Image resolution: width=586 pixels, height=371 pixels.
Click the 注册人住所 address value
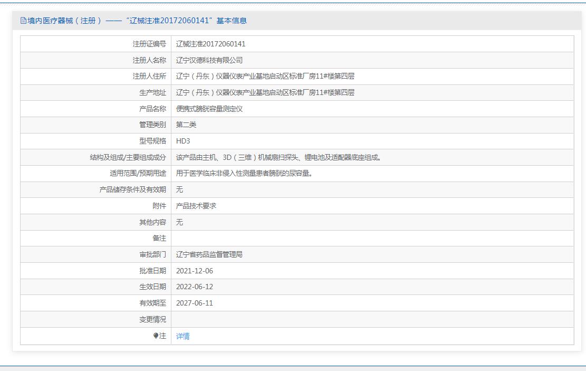pos(265,77)
